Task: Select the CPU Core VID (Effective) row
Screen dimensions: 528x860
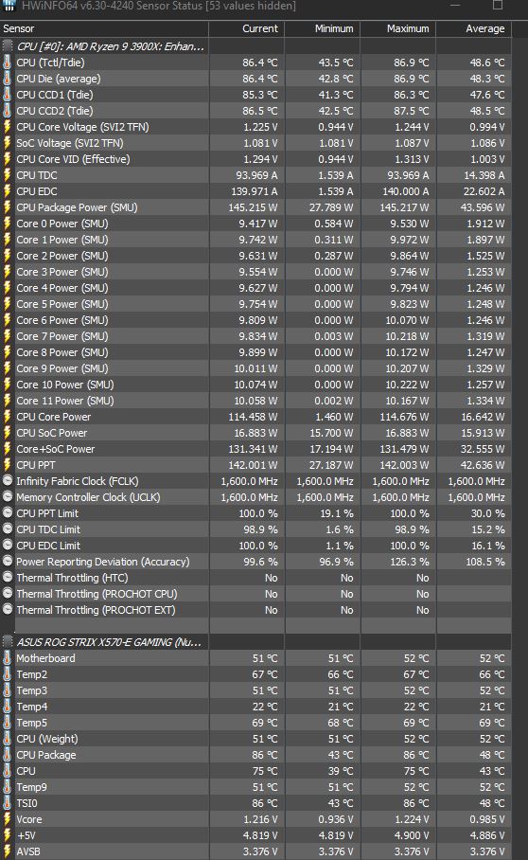Action: (x=255, y=159)
